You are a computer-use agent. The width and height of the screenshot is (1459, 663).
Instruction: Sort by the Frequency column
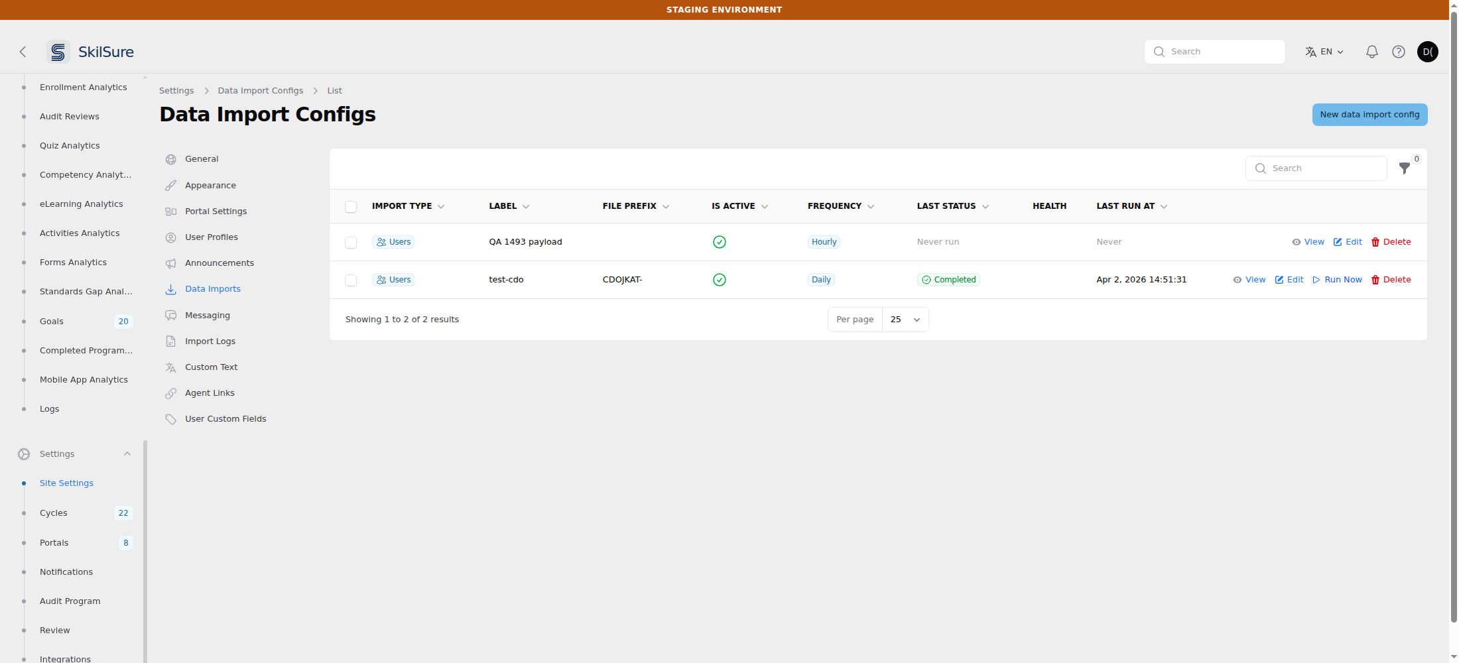point(841,206)
